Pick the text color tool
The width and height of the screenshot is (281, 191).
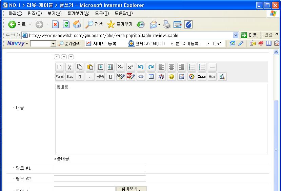(x=120, y=77)
